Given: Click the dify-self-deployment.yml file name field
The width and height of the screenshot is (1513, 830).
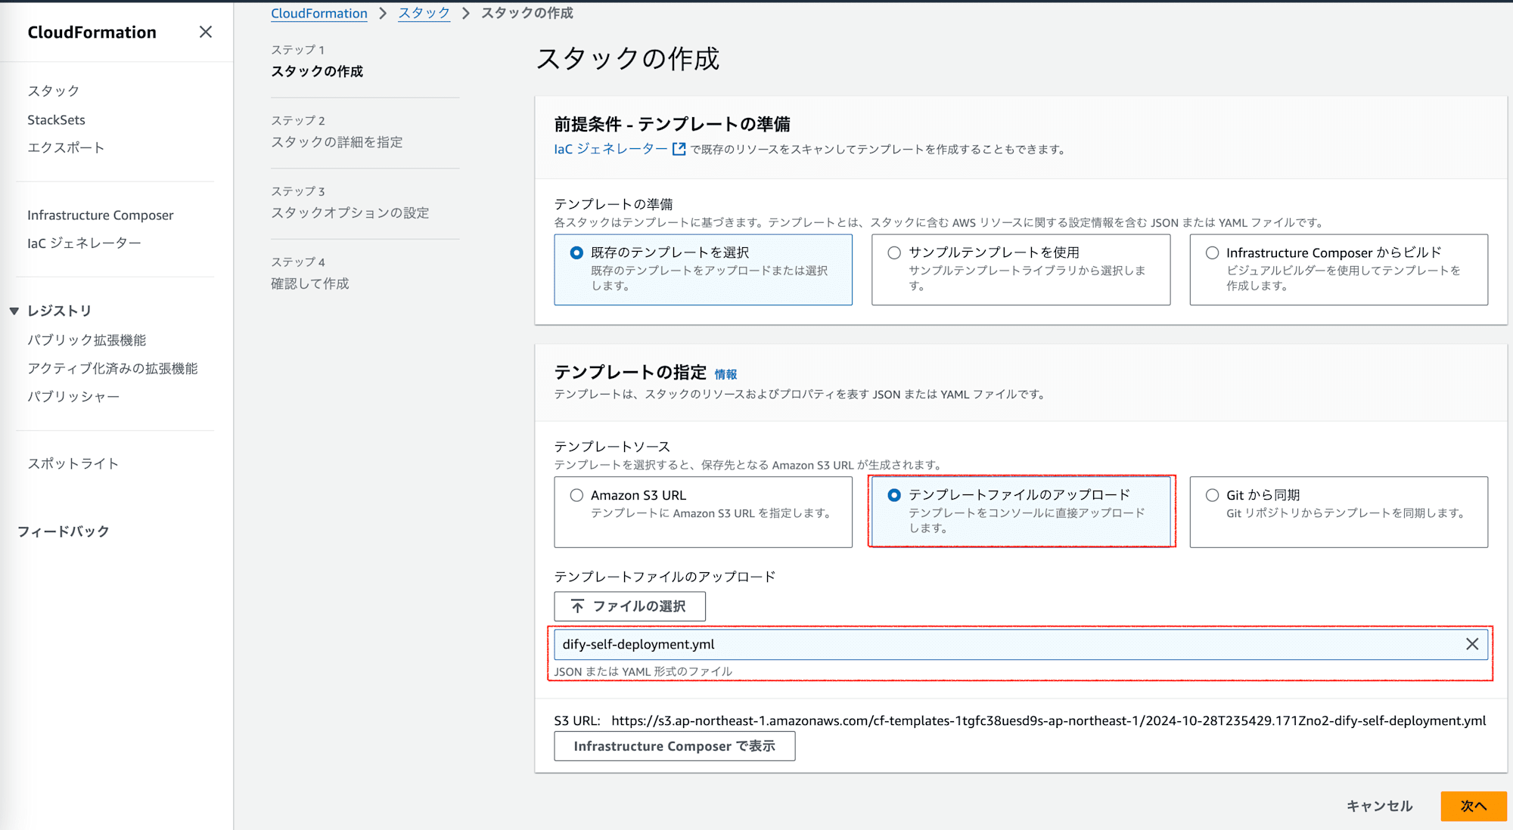Looking at the screenshot, I should click(x=1021, y=644).
